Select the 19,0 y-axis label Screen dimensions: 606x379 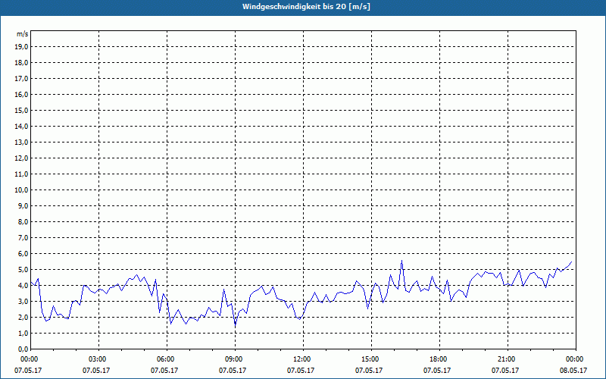(21, 47)
